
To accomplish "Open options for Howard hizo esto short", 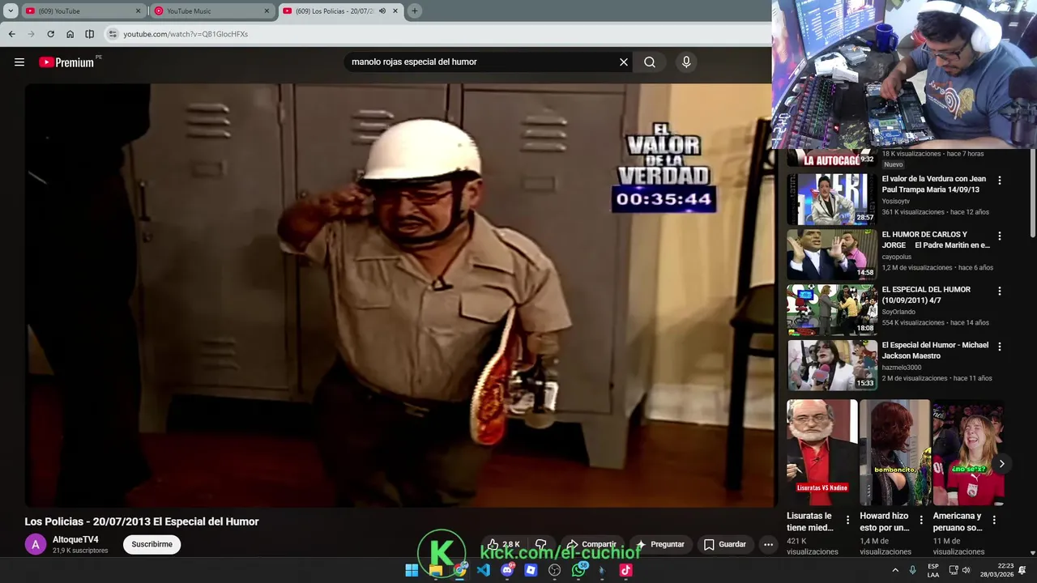I will [921, 520].
